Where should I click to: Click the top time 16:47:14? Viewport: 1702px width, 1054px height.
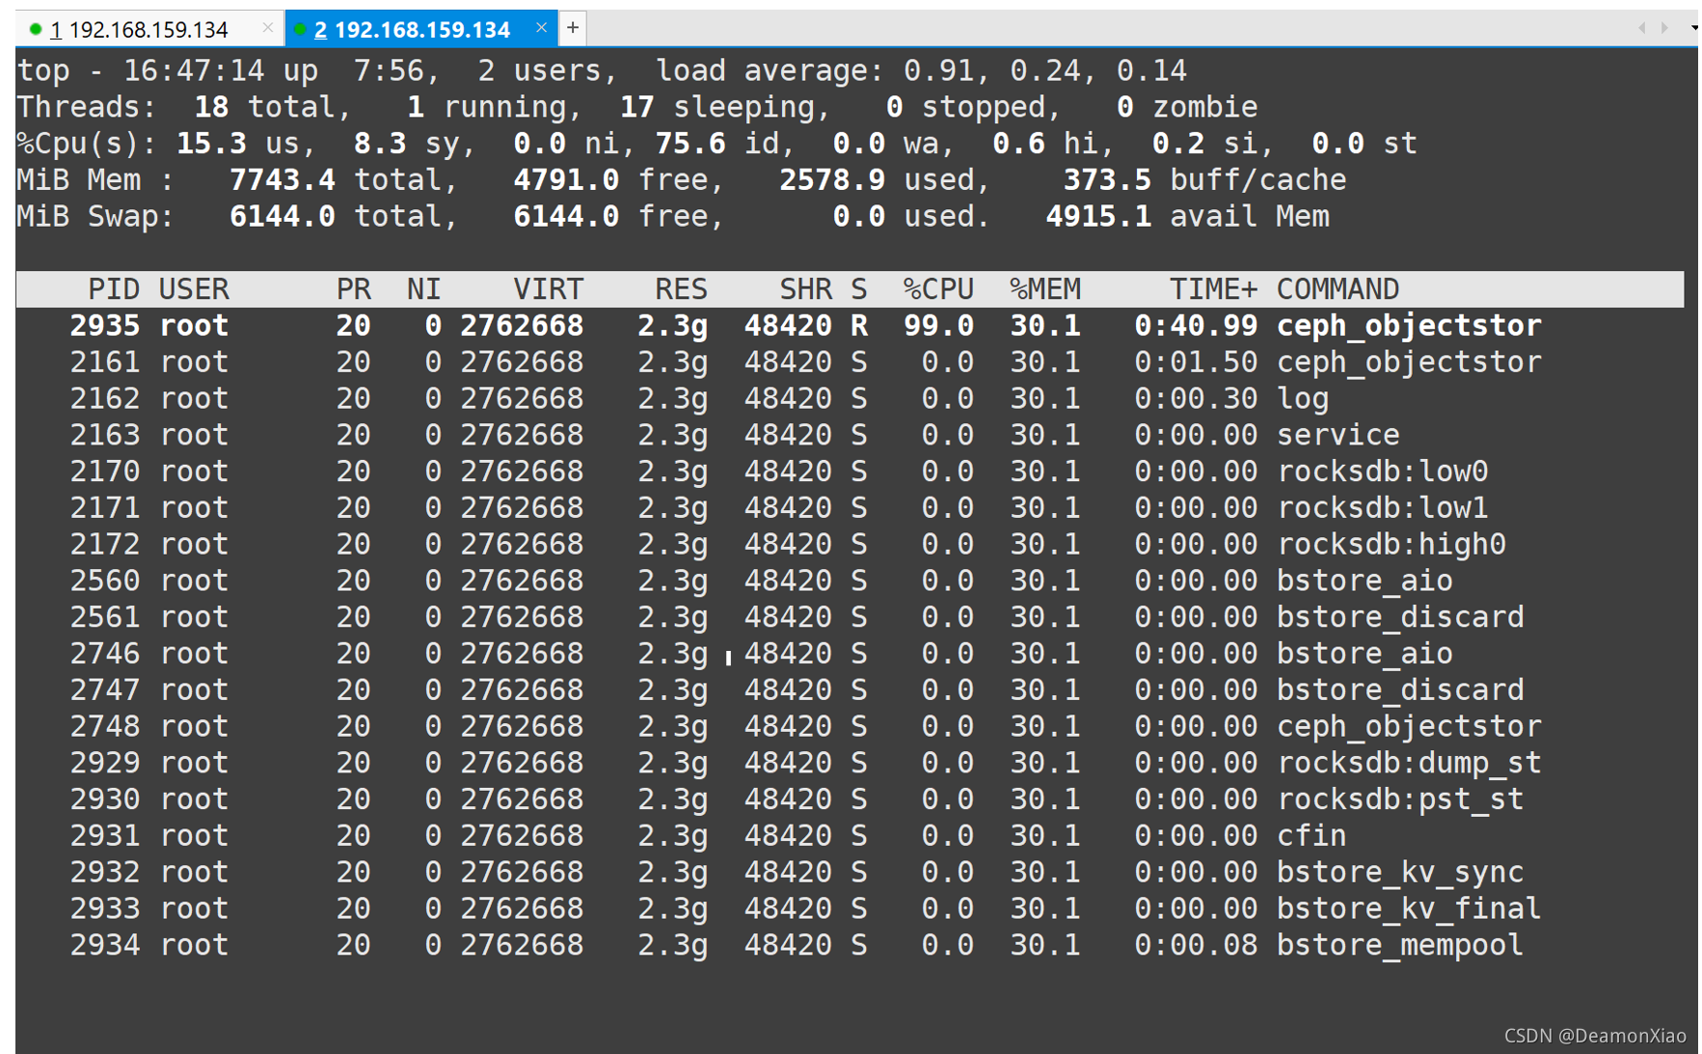click(x=194, y=71)
